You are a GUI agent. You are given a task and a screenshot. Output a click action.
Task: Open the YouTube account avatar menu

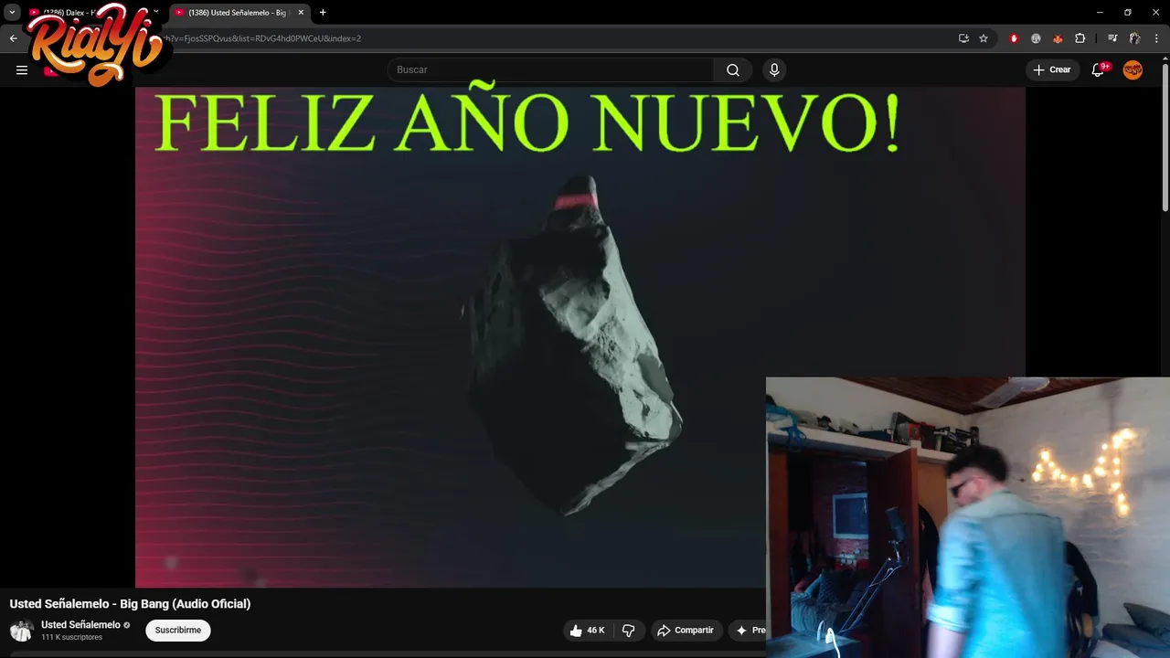[x=1133, y=69]
